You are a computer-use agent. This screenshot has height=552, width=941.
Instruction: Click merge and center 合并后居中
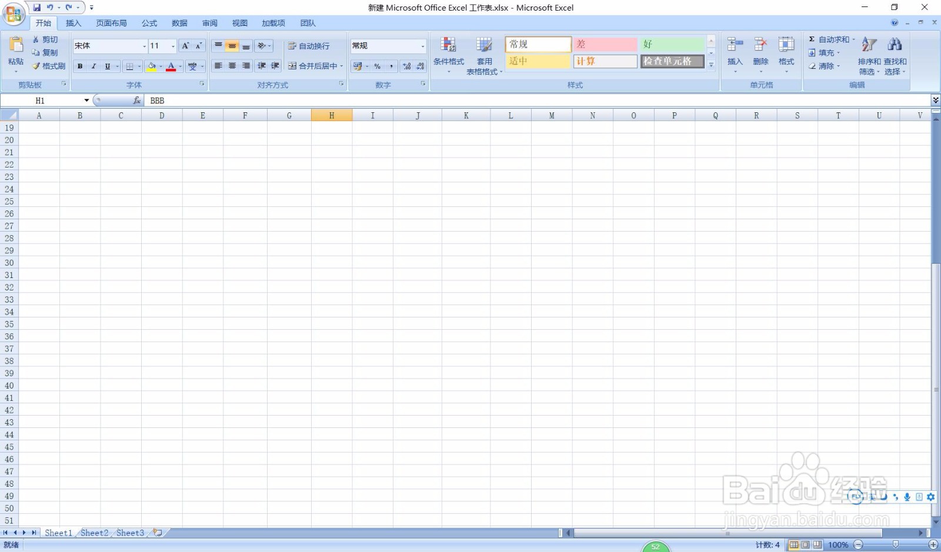tap(313, 66)
